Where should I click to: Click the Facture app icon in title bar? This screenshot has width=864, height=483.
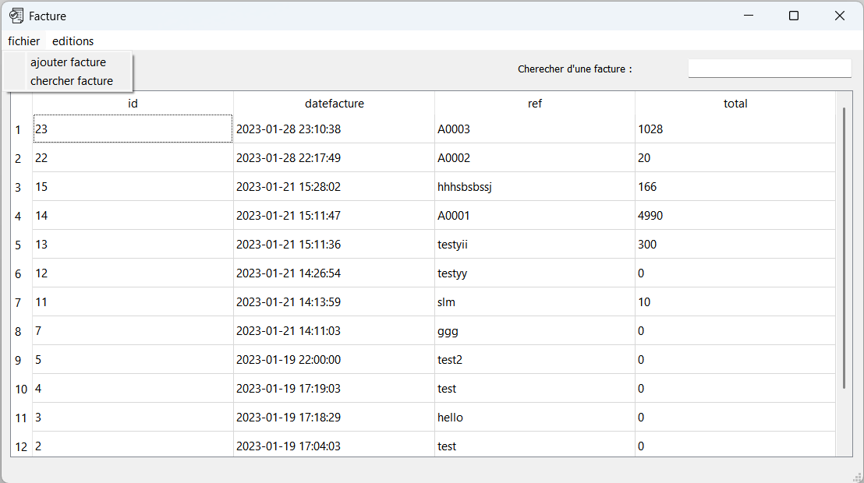tap(16, 16)
